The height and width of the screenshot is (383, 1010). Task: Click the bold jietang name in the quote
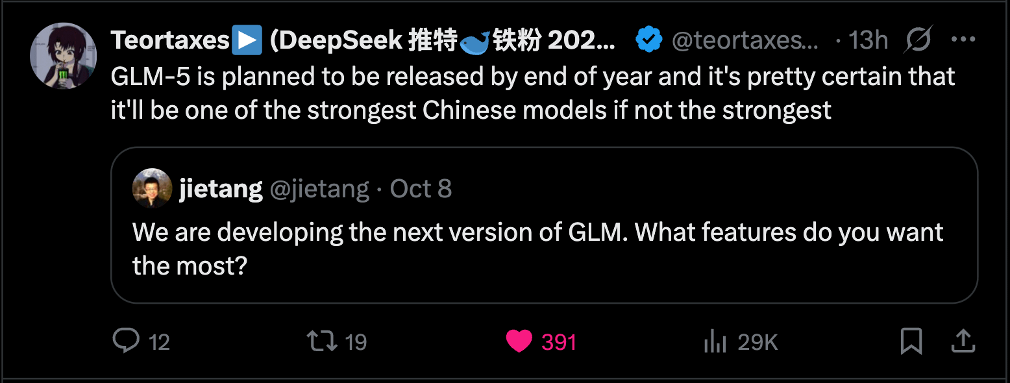221,189
